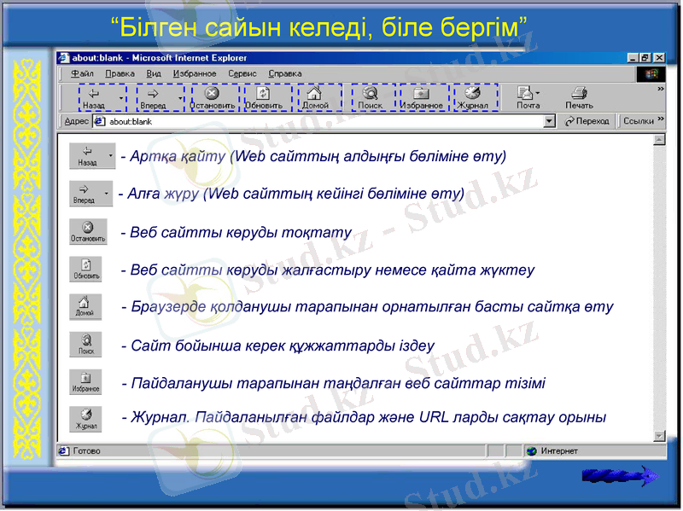683x511 pixels.
Task: Open the Журнал (History) toolbar icon
Action: pos(472,94)
